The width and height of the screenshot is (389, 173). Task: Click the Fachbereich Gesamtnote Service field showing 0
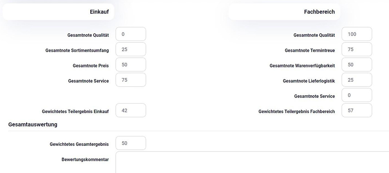[x=357, y=95]
